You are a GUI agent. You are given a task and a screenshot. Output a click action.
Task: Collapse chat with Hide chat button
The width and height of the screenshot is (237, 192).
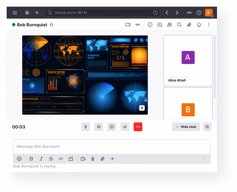[x=186, y=127]
